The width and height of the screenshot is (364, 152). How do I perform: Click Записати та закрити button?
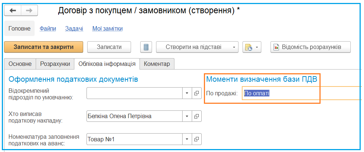[x=44, y=47]
